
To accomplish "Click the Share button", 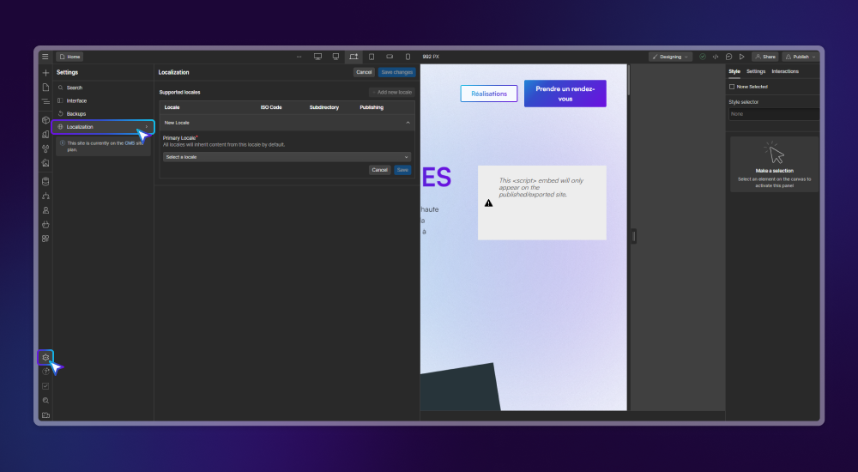I will 765,57.
